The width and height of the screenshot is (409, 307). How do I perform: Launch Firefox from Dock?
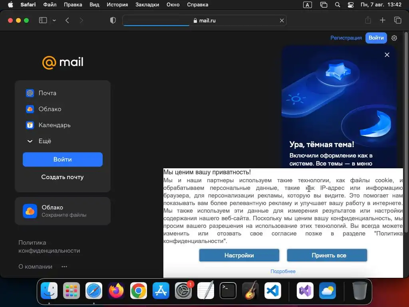(116, 291)
